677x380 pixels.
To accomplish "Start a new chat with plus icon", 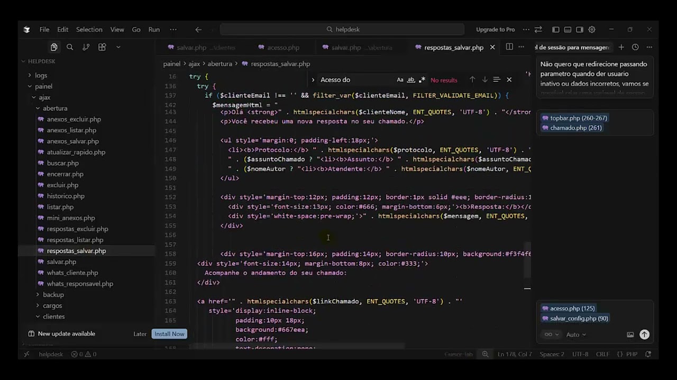I will coord(621,47).
